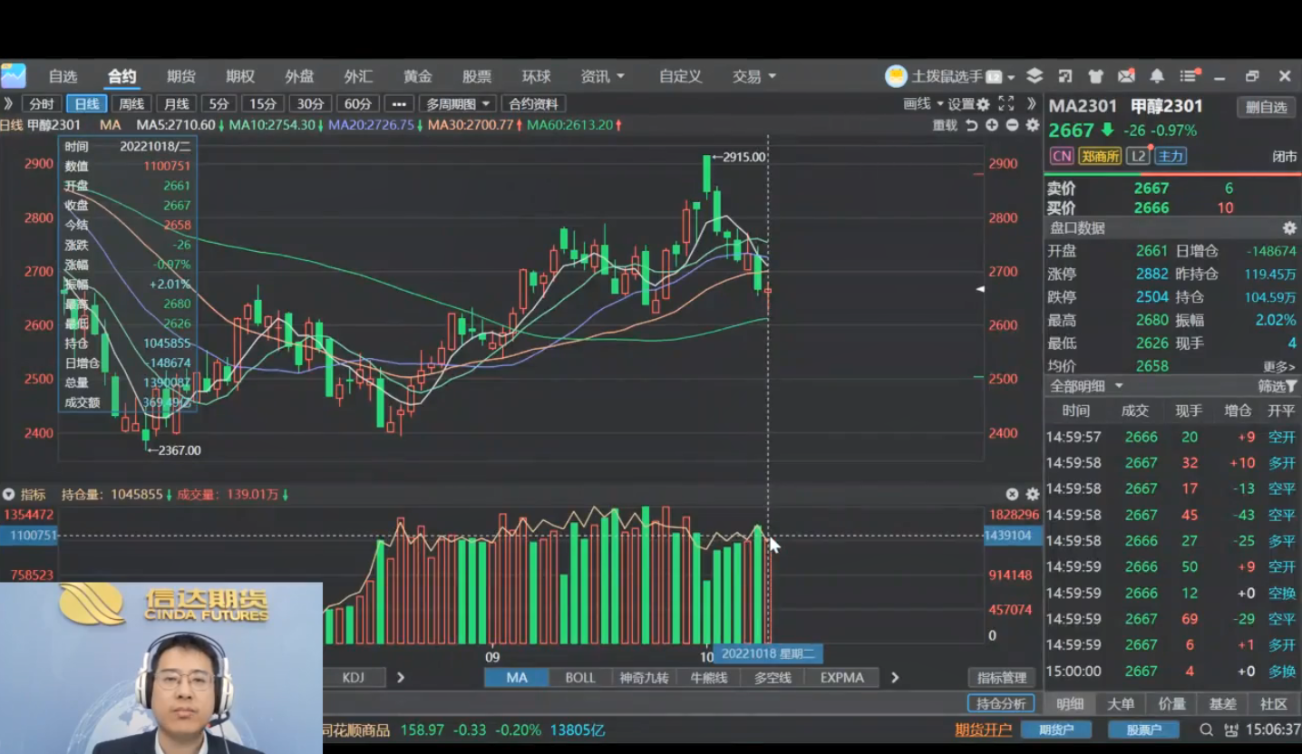
Task: Open the 盘口数据 settings gear
Action: click(x=1288, y=228)
